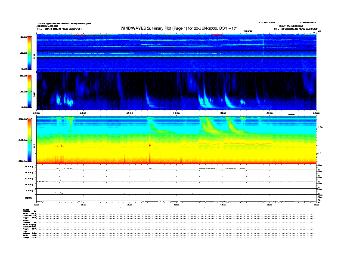Click the 40.00 label on RAD2 scale
Screen dimensions: 341x263
tap(24, 37)
